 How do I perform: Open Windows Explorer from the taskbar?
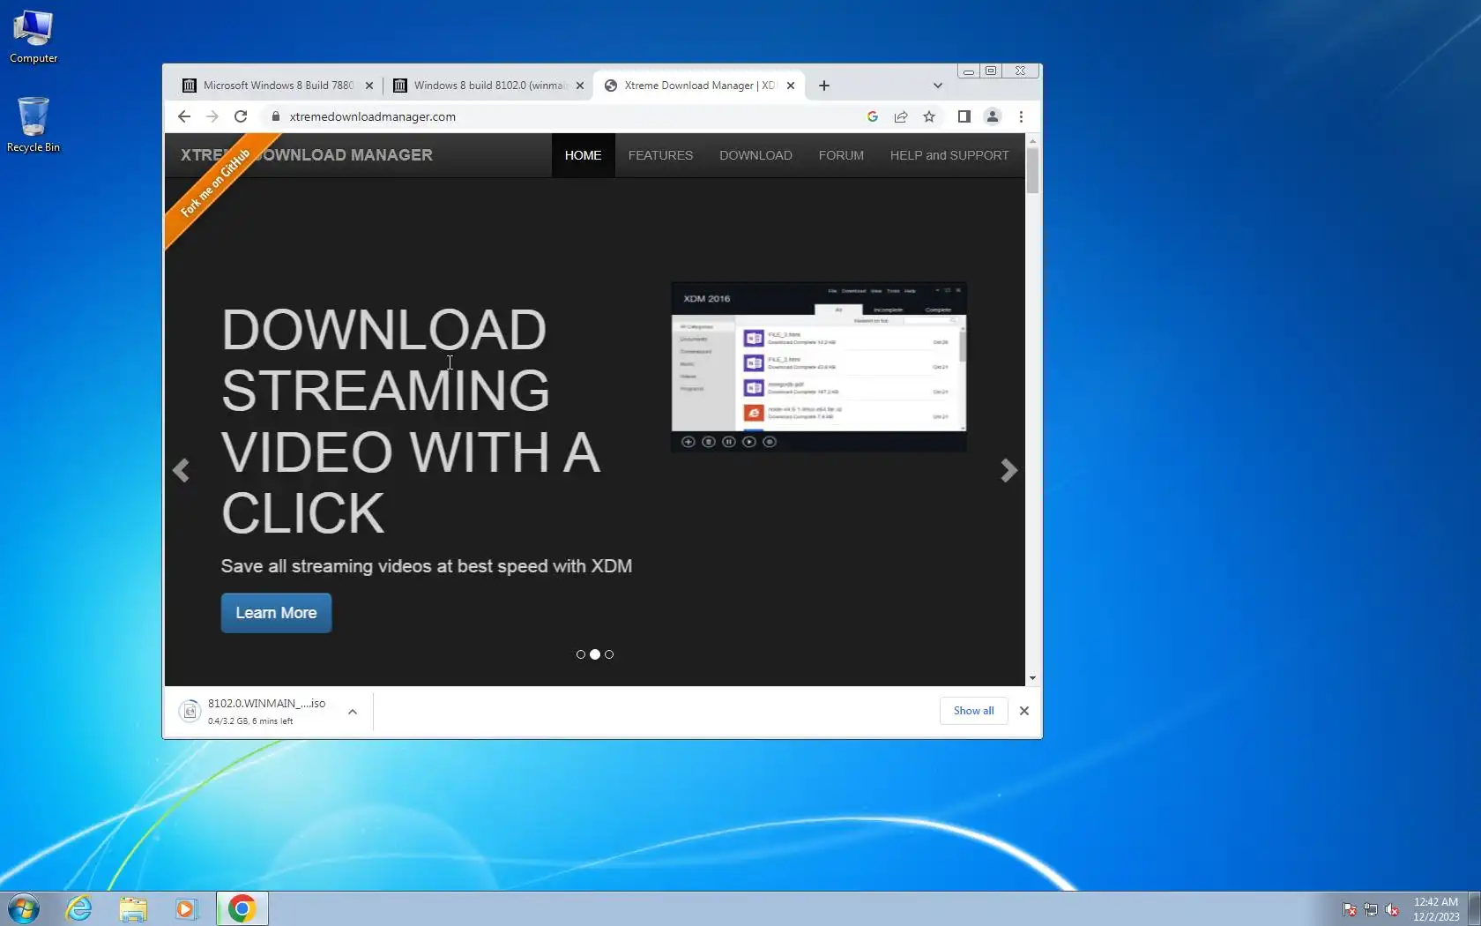pos(133,908)
